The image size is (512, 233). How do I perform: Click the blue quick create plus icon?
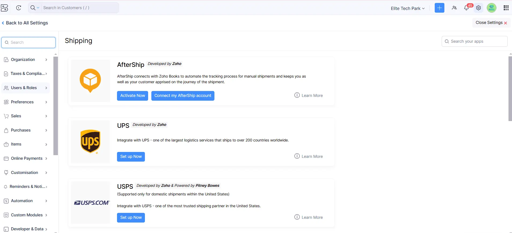click(439, 8)
